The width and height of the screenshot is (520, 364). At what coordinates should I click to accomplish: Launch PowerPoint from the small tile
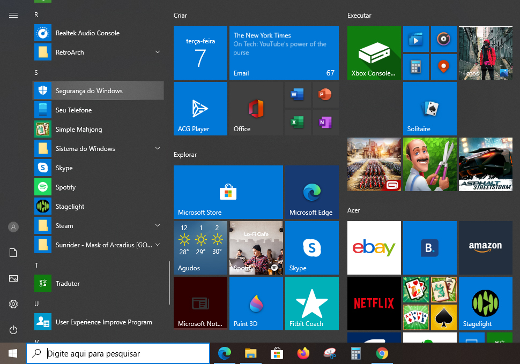point(325,95)
